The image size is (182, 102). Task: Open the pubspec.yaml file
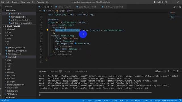[13, 91]
